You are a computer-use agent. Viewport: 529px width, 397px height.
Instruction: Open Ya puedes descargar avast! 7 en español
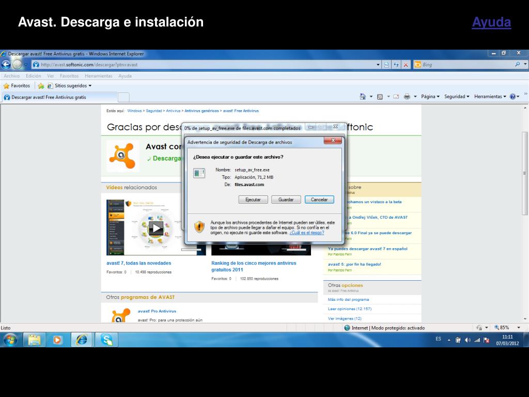(x=367, y=249)
